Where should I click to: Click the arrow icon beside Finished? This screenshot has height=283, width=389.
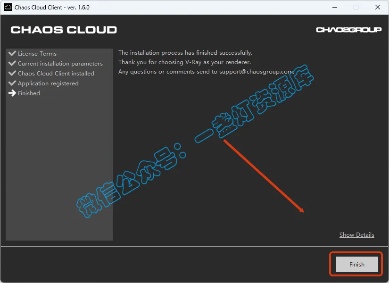click(12, 93)
